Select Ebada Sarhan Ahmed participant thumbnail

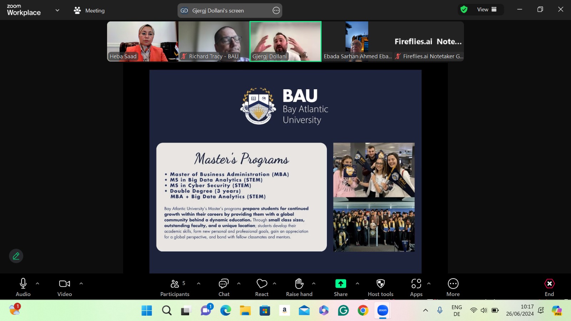(x=357, y=41)
